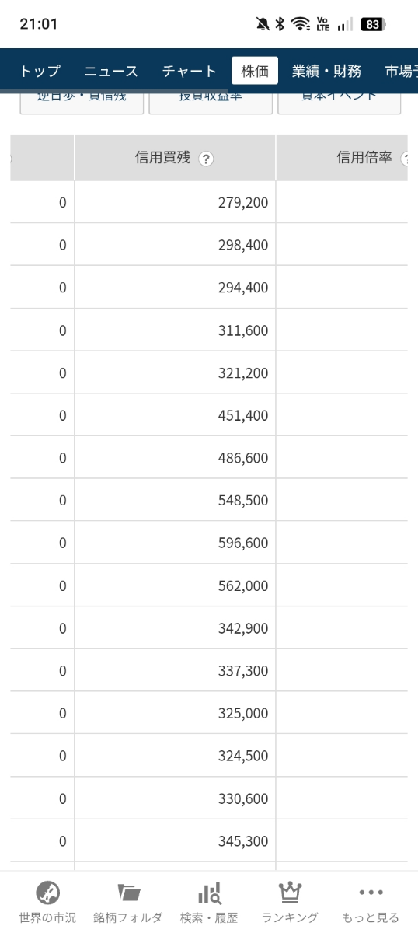The height and width of the screenshot is (933, 418).
Task: Tap the 596,600 table cell
Action: point(175,543)
